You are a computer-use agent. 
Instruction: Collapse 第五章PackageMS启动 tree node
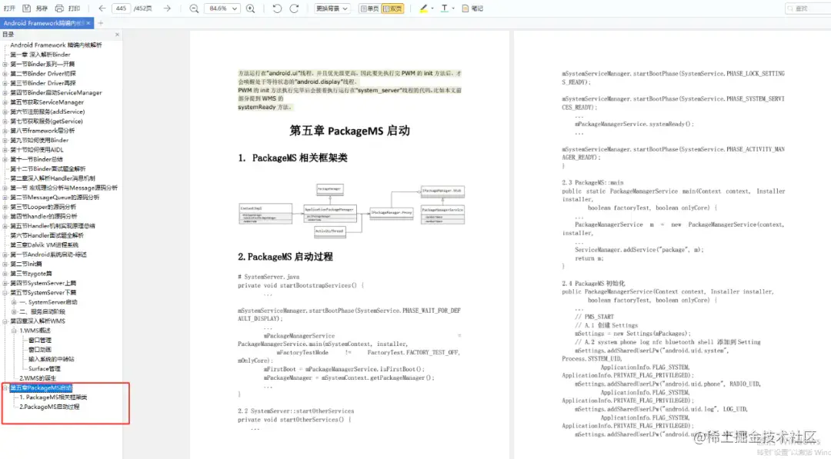pos(5,387)
